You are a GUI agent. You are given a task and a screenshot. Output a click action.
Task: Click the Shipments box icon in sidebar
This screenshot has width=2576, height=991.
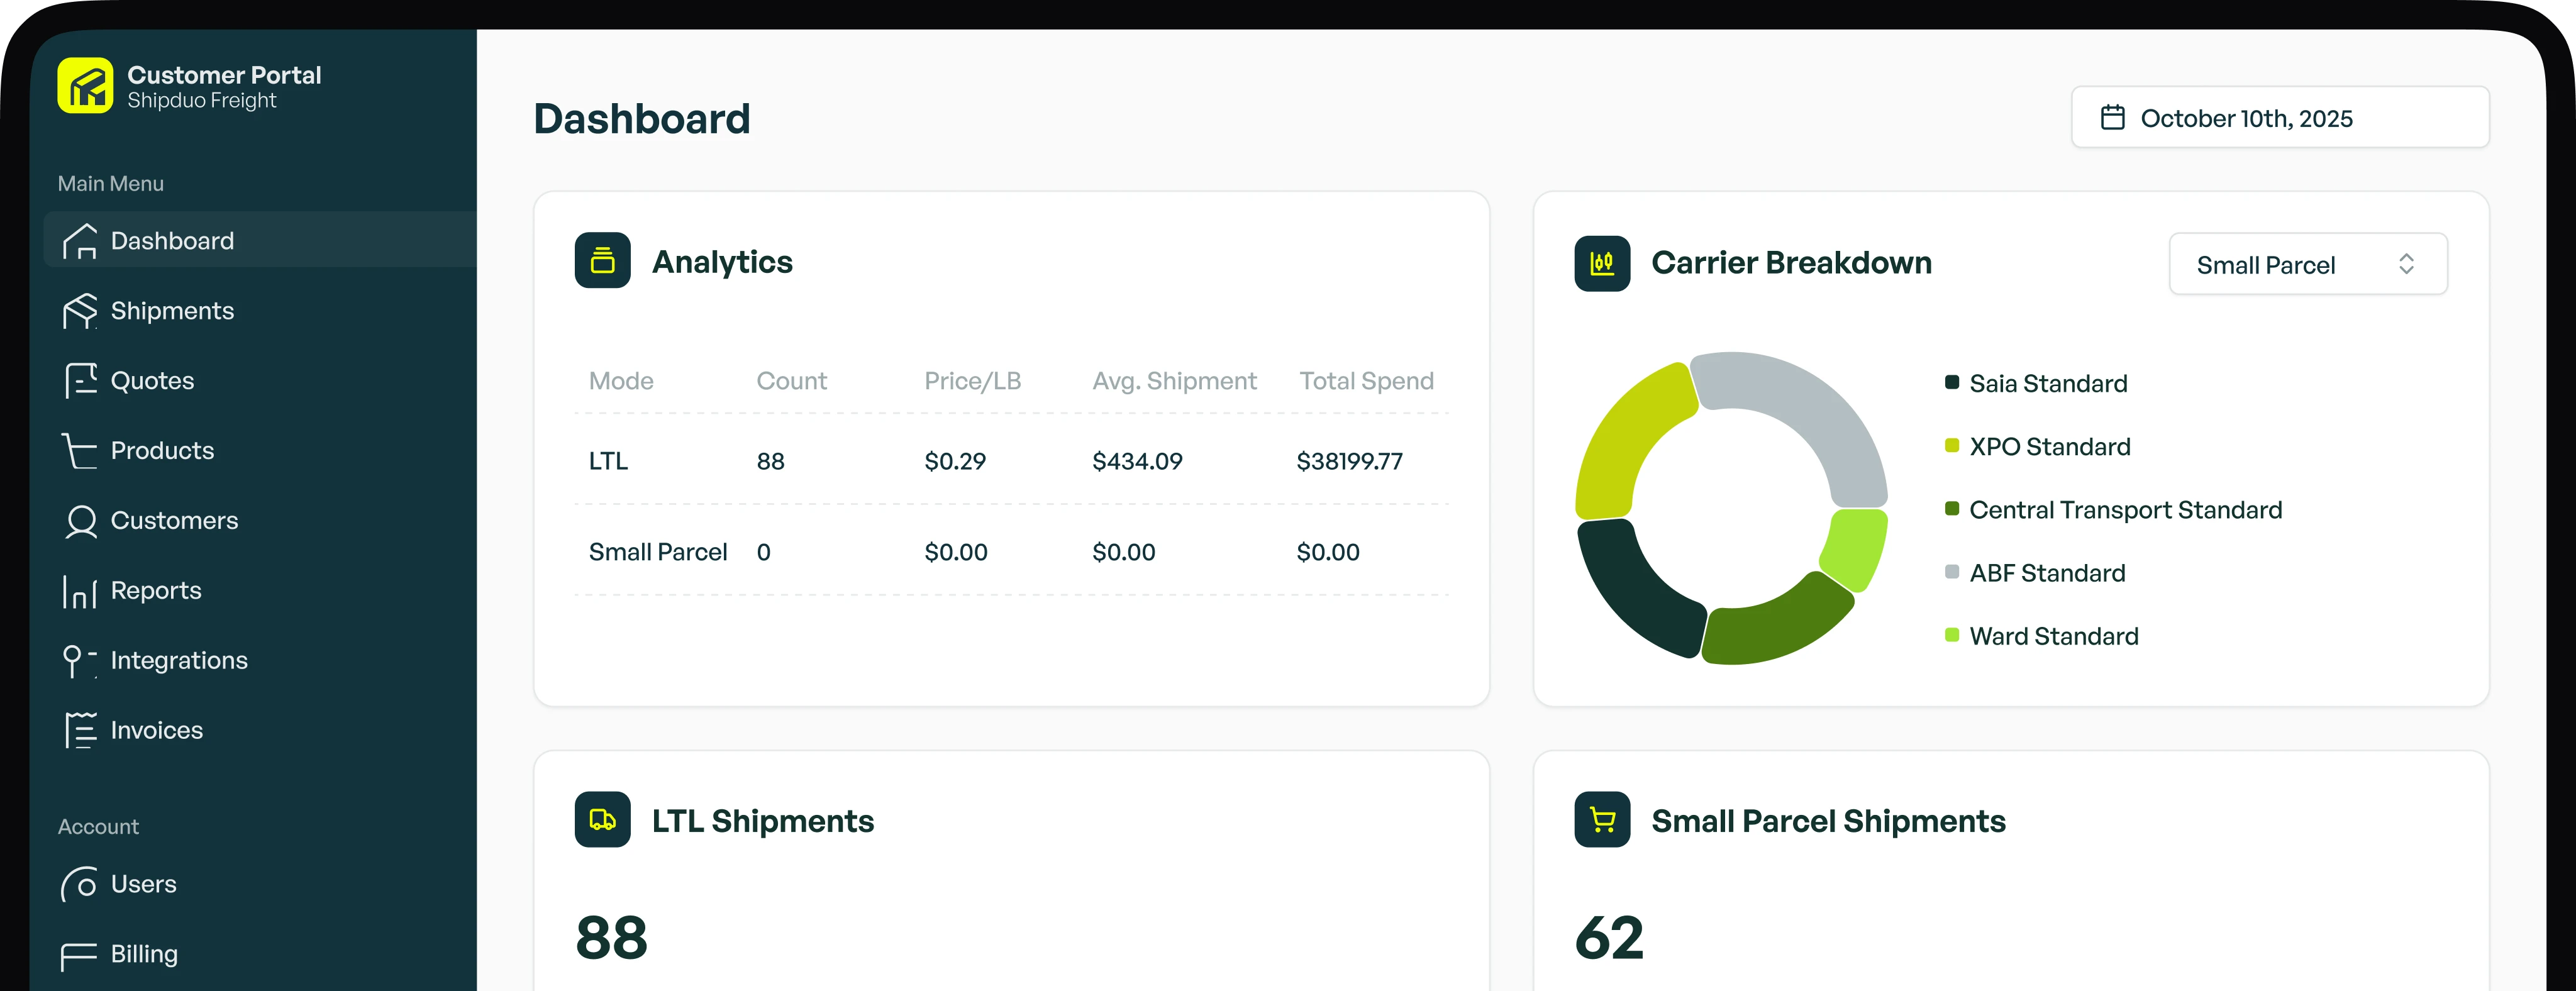pos(80,311)
